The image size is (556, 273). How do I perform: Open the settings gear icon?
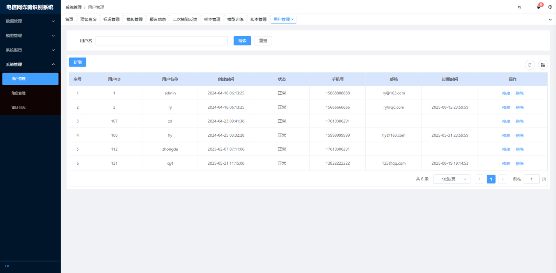(x=550, y=7)
